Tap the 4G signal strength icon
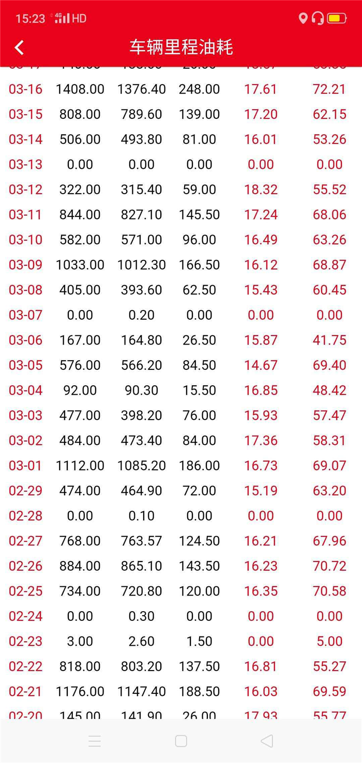The image size is (362, 763). (x=61, y=18)
